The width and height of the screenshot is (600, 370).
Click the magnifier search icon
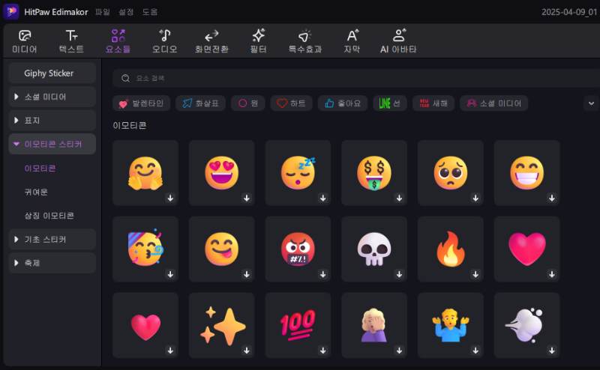(125, 79)
